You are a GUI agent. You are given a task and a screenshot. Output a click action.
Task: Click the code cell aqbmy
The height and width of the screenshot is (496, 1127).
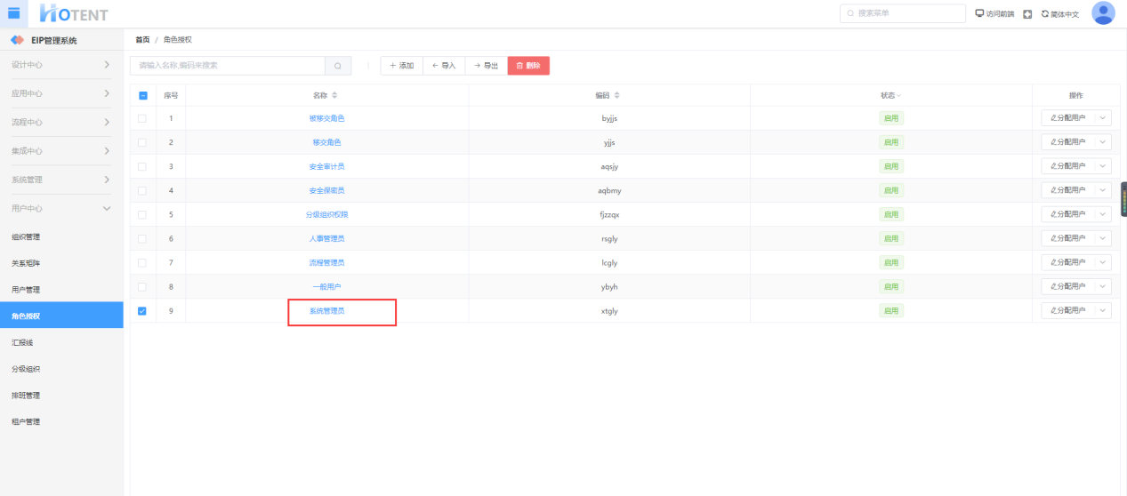pos(609,190)
